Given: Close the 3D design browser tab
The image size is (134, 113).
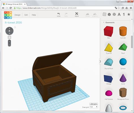Looking at the screenshot, I should pos(25,4).
